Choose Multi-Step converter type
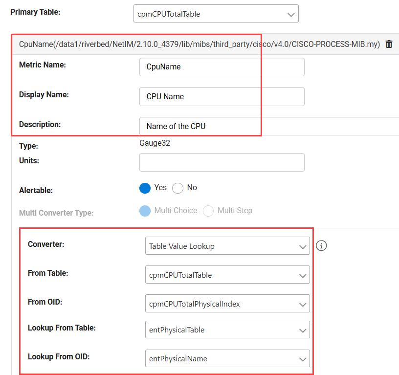399x375 pixels. tap(209, 211)
